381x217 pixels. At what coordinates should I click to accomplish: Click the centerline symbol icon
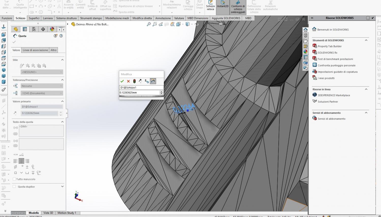pyautogui.click(x=33, y=167)
